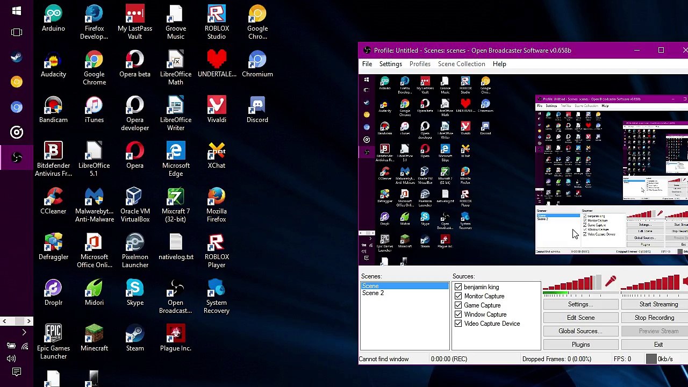Image resolution: width=688 pixels, height=387 pixels.
Task: Select the Opera developer desktop icon
Action: [x=135, y=113]
